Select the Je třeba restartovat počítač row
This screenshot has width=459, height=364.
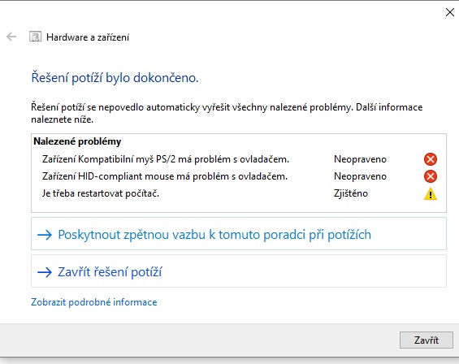(239, 193)
